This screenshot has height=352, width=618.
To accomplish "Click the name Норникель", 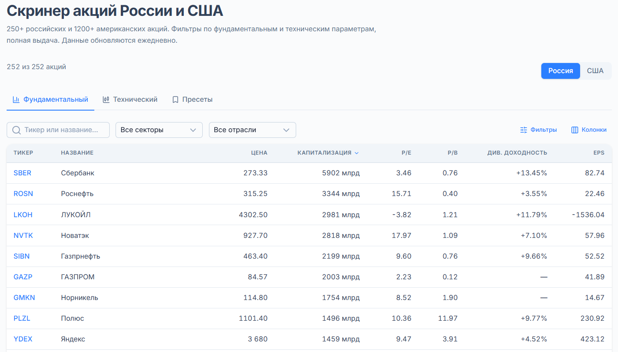I will [80, 298].
